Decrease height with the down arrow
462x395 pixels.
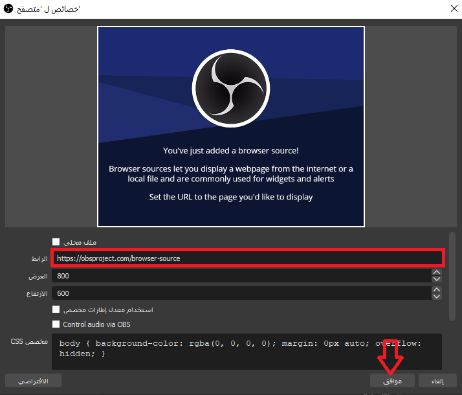tap(437, 297)
